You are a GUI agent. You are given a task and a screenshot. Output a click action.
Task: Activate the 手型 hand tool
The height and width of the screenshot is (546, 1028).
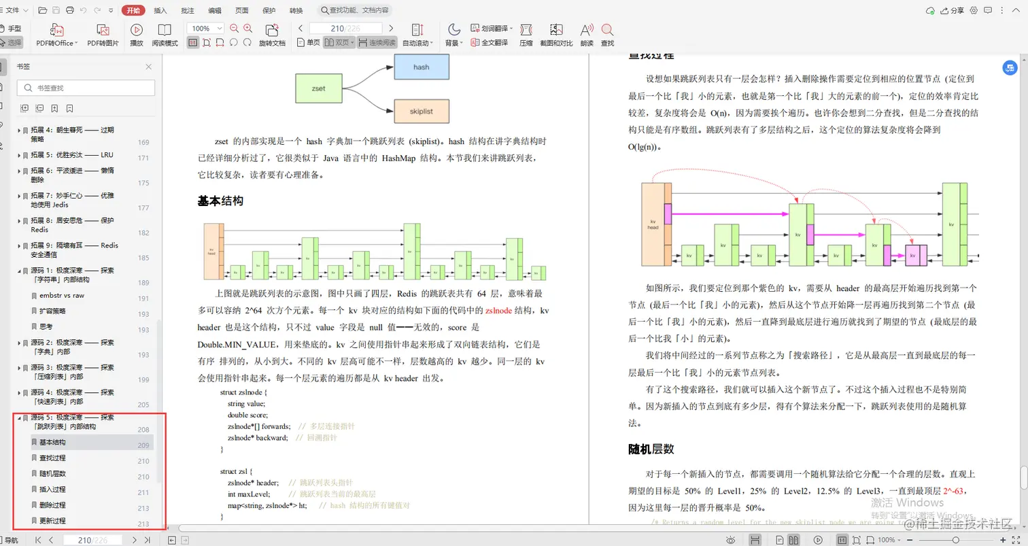pos(11,29)
